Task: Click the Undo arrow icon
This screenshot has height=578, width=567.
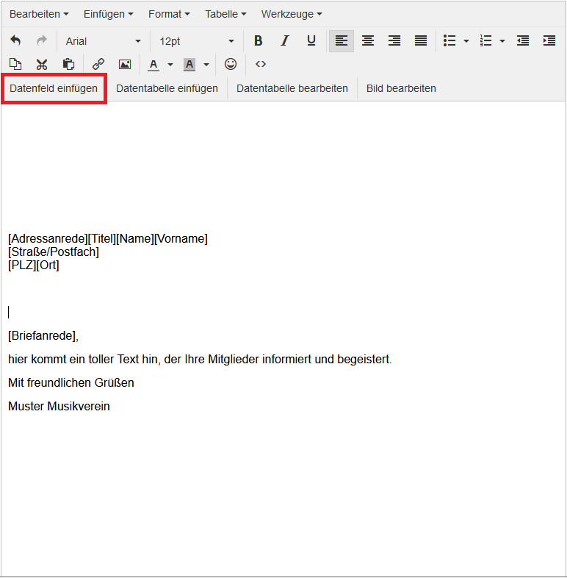Action: coord(15,40)
